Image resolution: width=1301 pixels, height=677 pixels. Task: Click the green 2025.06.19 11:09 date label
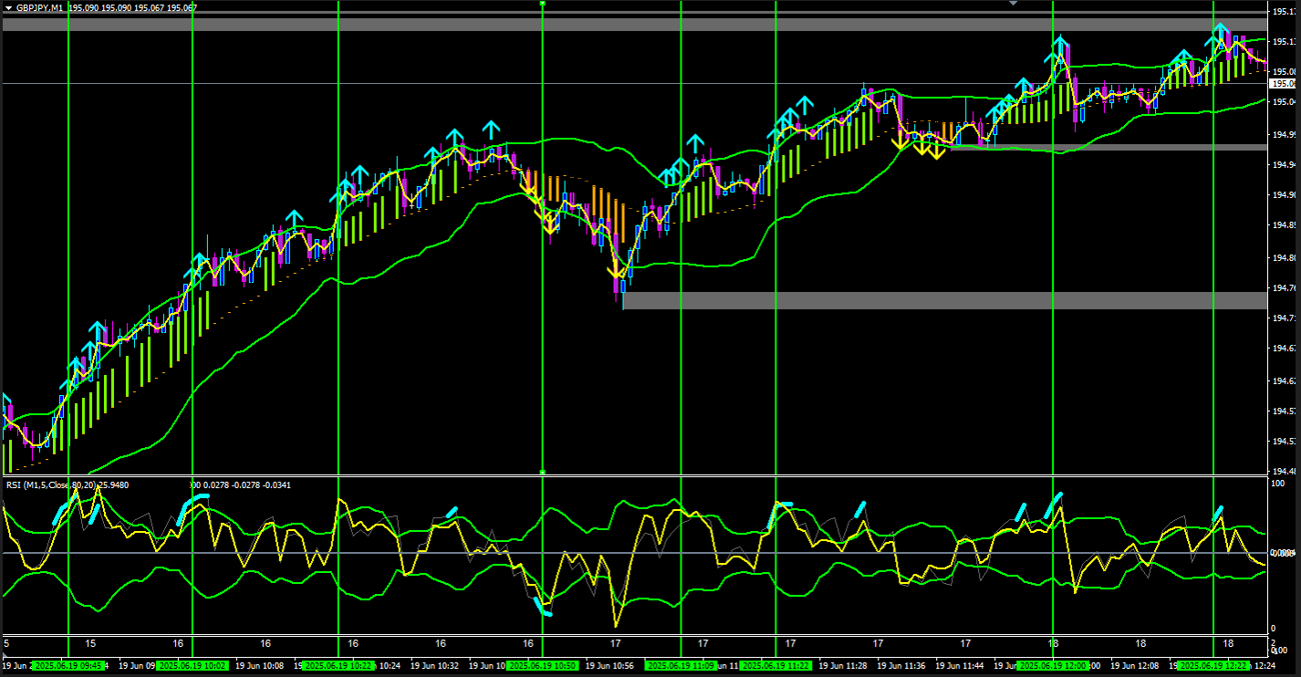click(x=681, y=666)
